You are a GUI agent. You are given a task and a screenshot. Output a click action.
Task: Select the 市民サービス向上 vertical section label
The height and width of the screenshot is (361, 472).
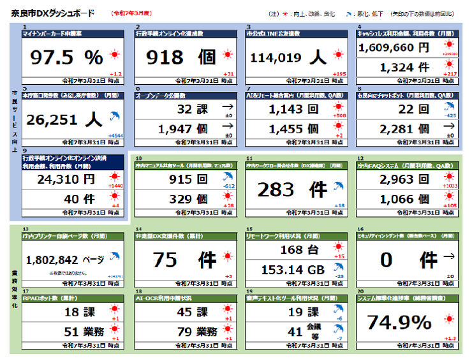(x=15, y=121)
